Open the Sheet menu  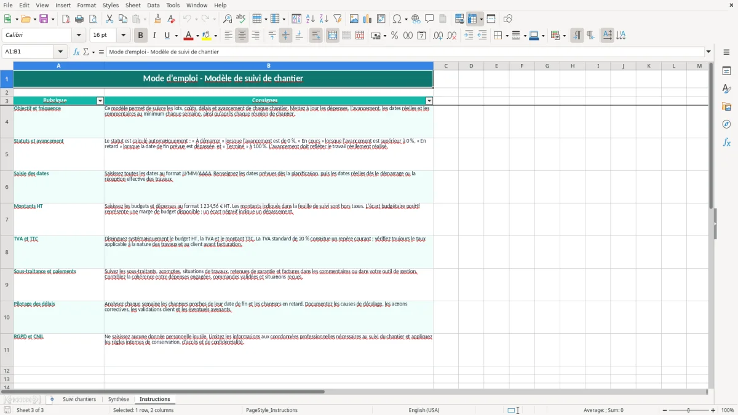click(x=132, y=5)
